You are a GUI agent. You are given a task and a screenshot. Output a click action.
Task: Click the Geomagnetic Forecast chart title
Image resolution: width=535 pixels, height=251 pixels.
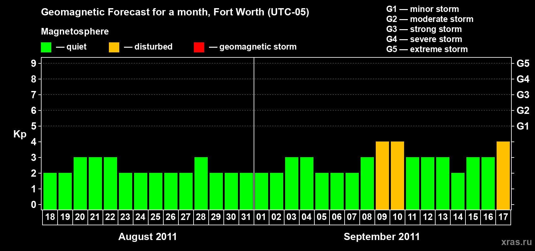point(175,12)
